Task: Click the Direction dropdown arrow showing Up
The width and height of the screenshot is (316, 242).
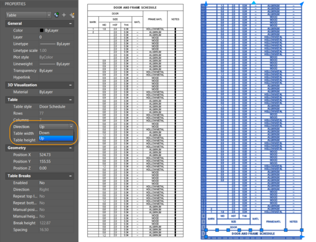Action: 71,127
